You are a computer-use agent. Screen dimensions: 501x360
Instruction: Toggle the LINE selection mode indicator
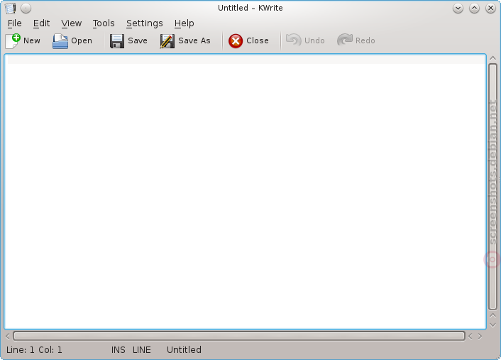pyautogui.click(x=141, y=350)
